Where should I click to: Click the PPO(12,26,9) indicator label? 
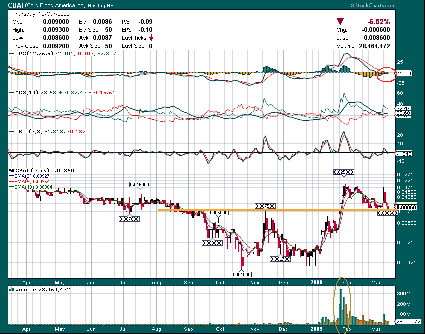(x=34, y=53)
